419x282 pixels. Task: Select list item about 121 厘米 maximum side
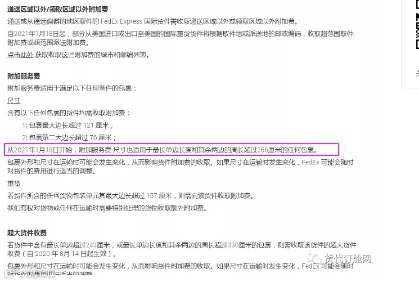coord(68,125)
